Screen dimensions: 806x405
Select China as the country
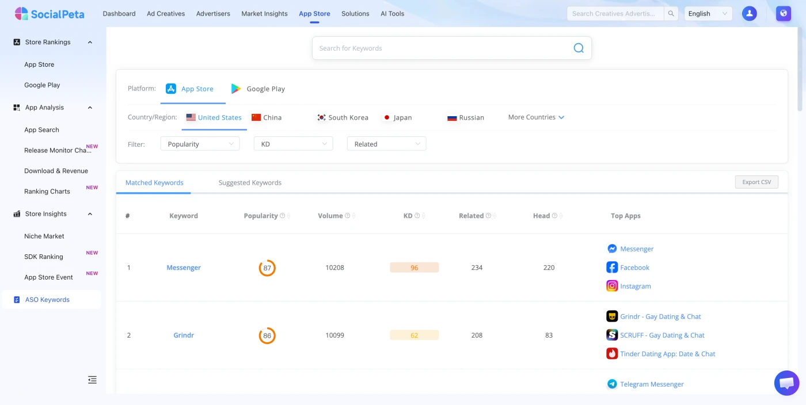(x=267, y=117)
